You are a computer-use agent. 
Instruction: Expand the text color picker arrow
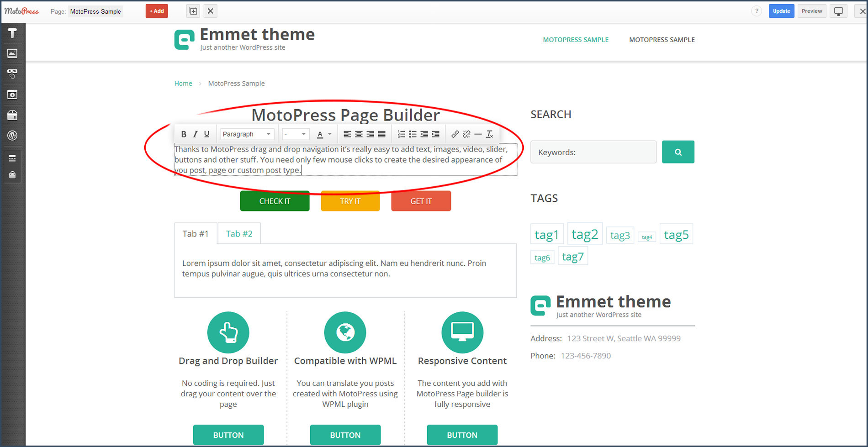click(330, 134)
